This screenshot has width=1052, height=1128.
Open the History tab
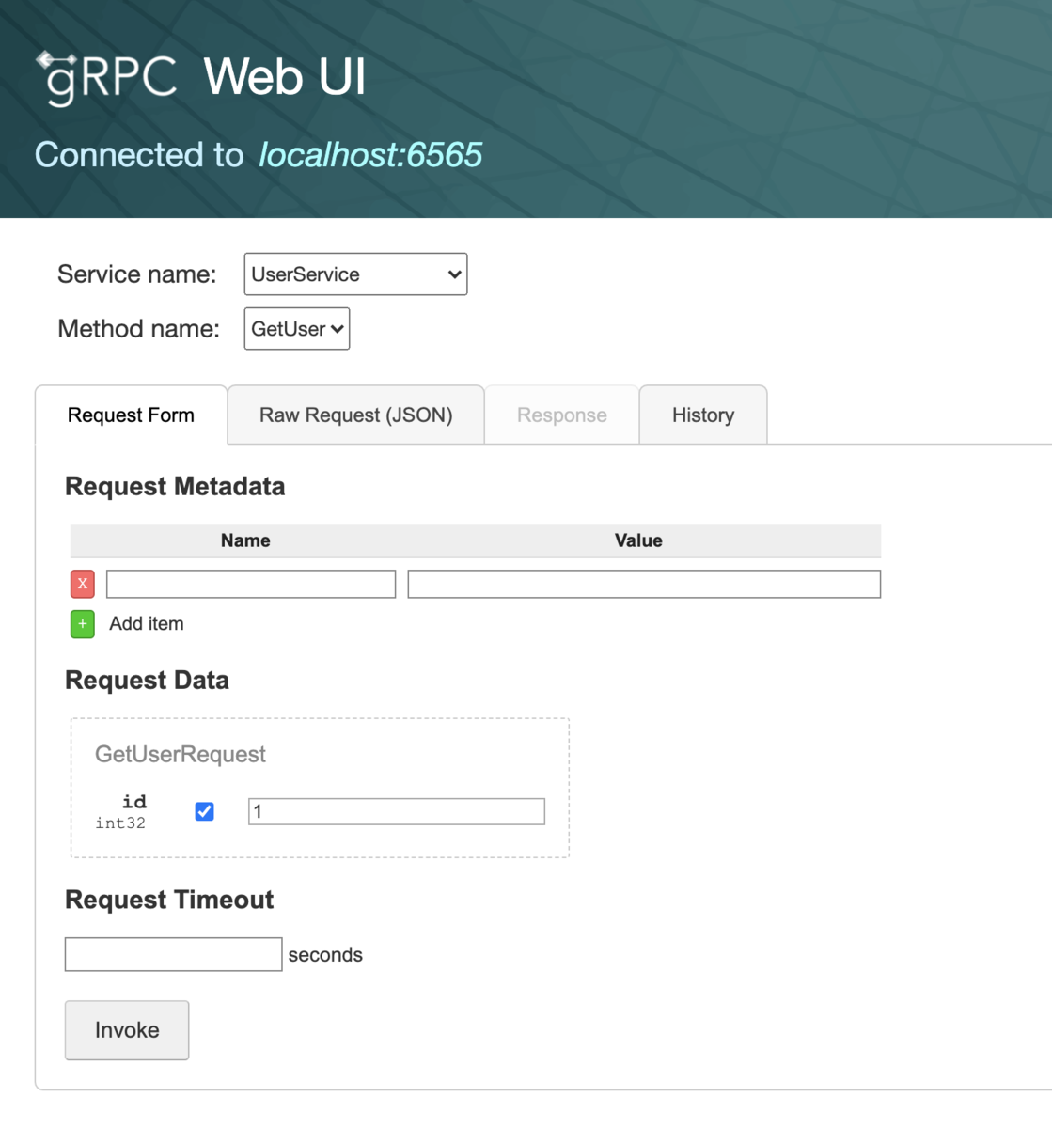tap(703, 415)
